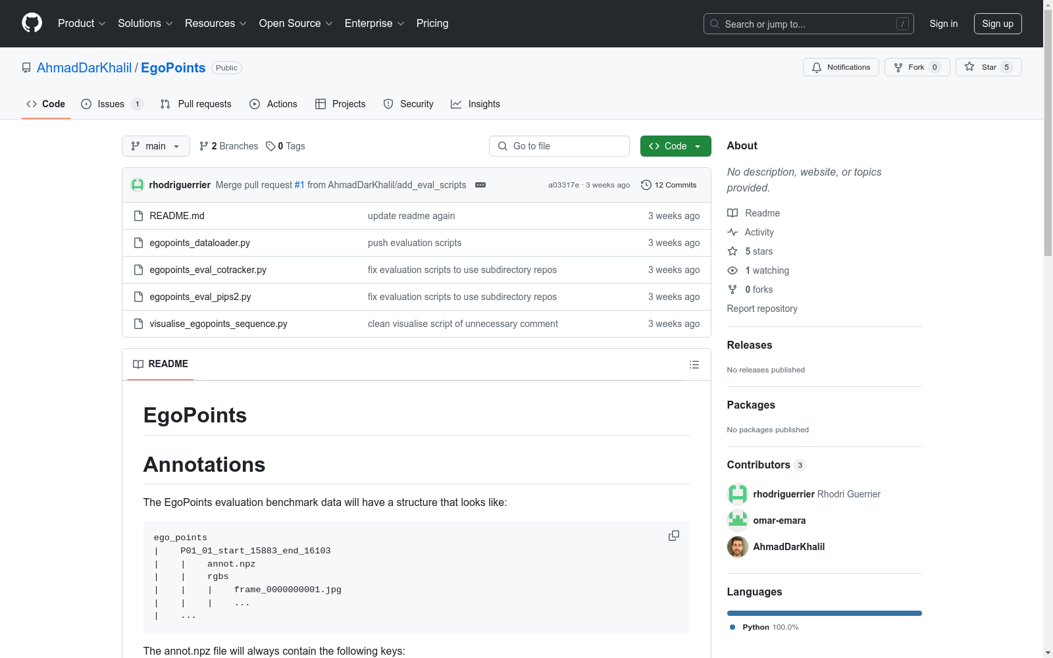Open the Report repository link
Viewport: 1053px width, 658px height.
pyautogui.click(x=762, y=309)
